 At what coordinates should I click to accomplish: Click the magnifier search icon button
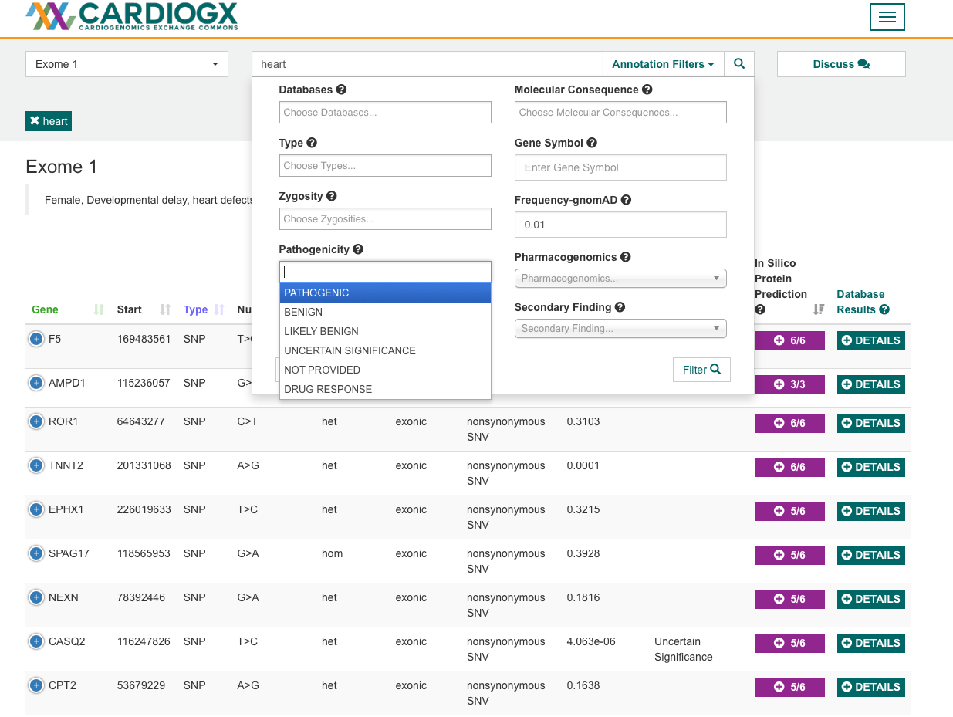pos(738,64)
